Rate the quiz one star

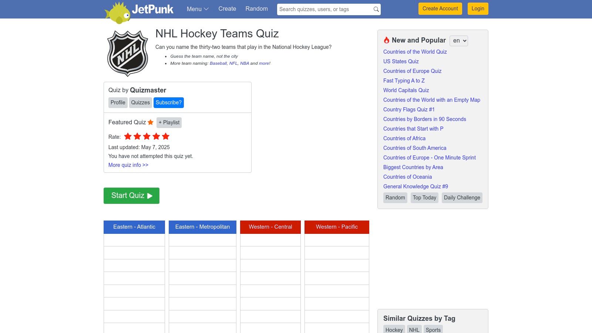pyautogui.click(x=128, y=137)
